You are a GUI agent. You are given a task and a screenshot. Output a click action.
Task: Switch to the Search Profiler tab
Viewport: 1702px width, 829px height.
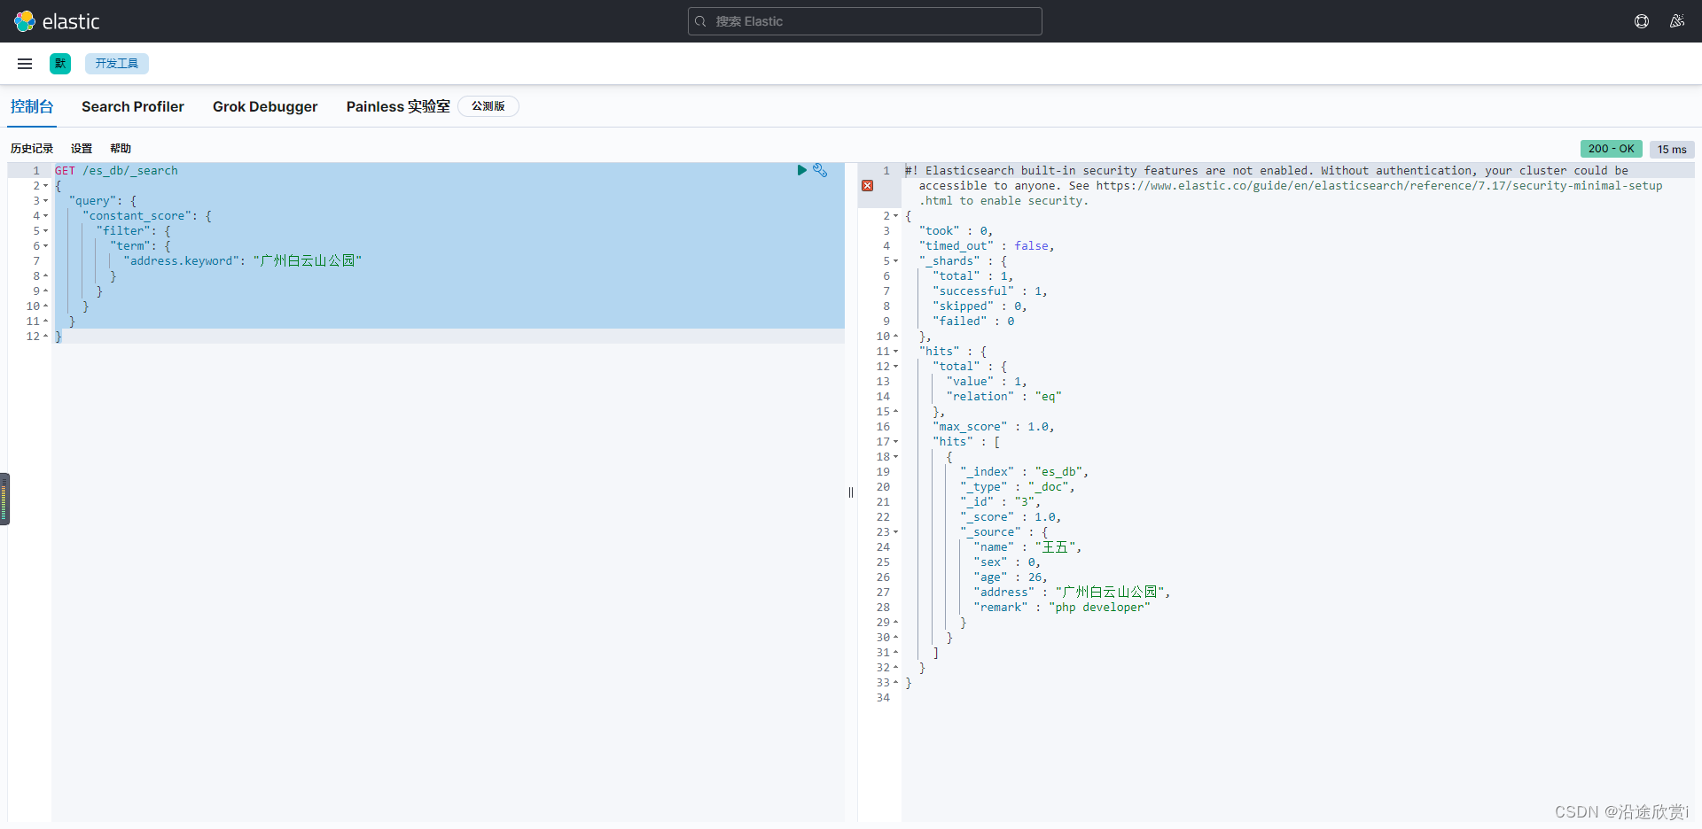pyautogui.click(x=133, y=106)
